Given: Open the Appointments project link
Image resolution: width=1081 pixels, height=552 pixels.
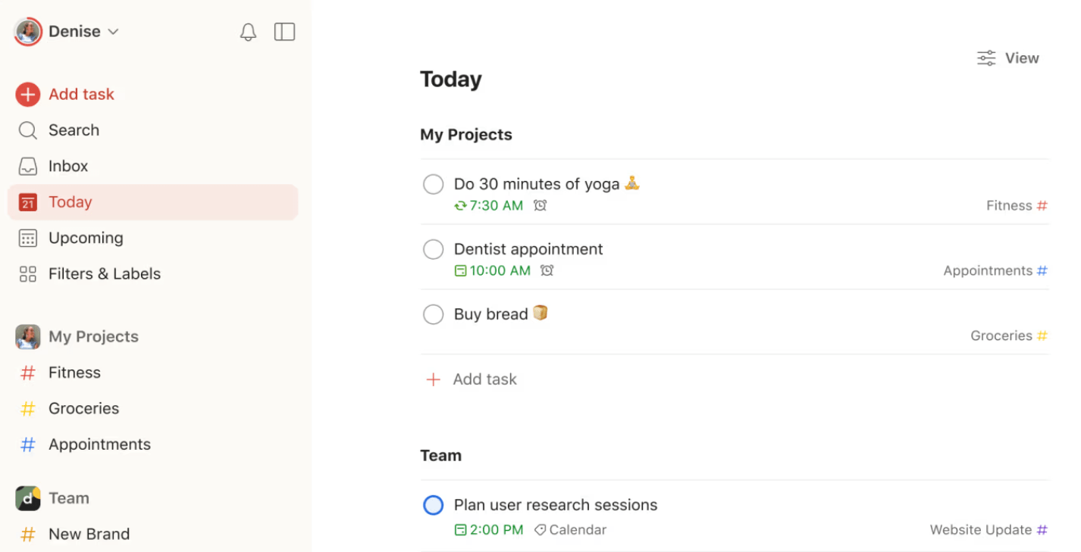Looking at the screenshot, I should [x=99, y=444].
